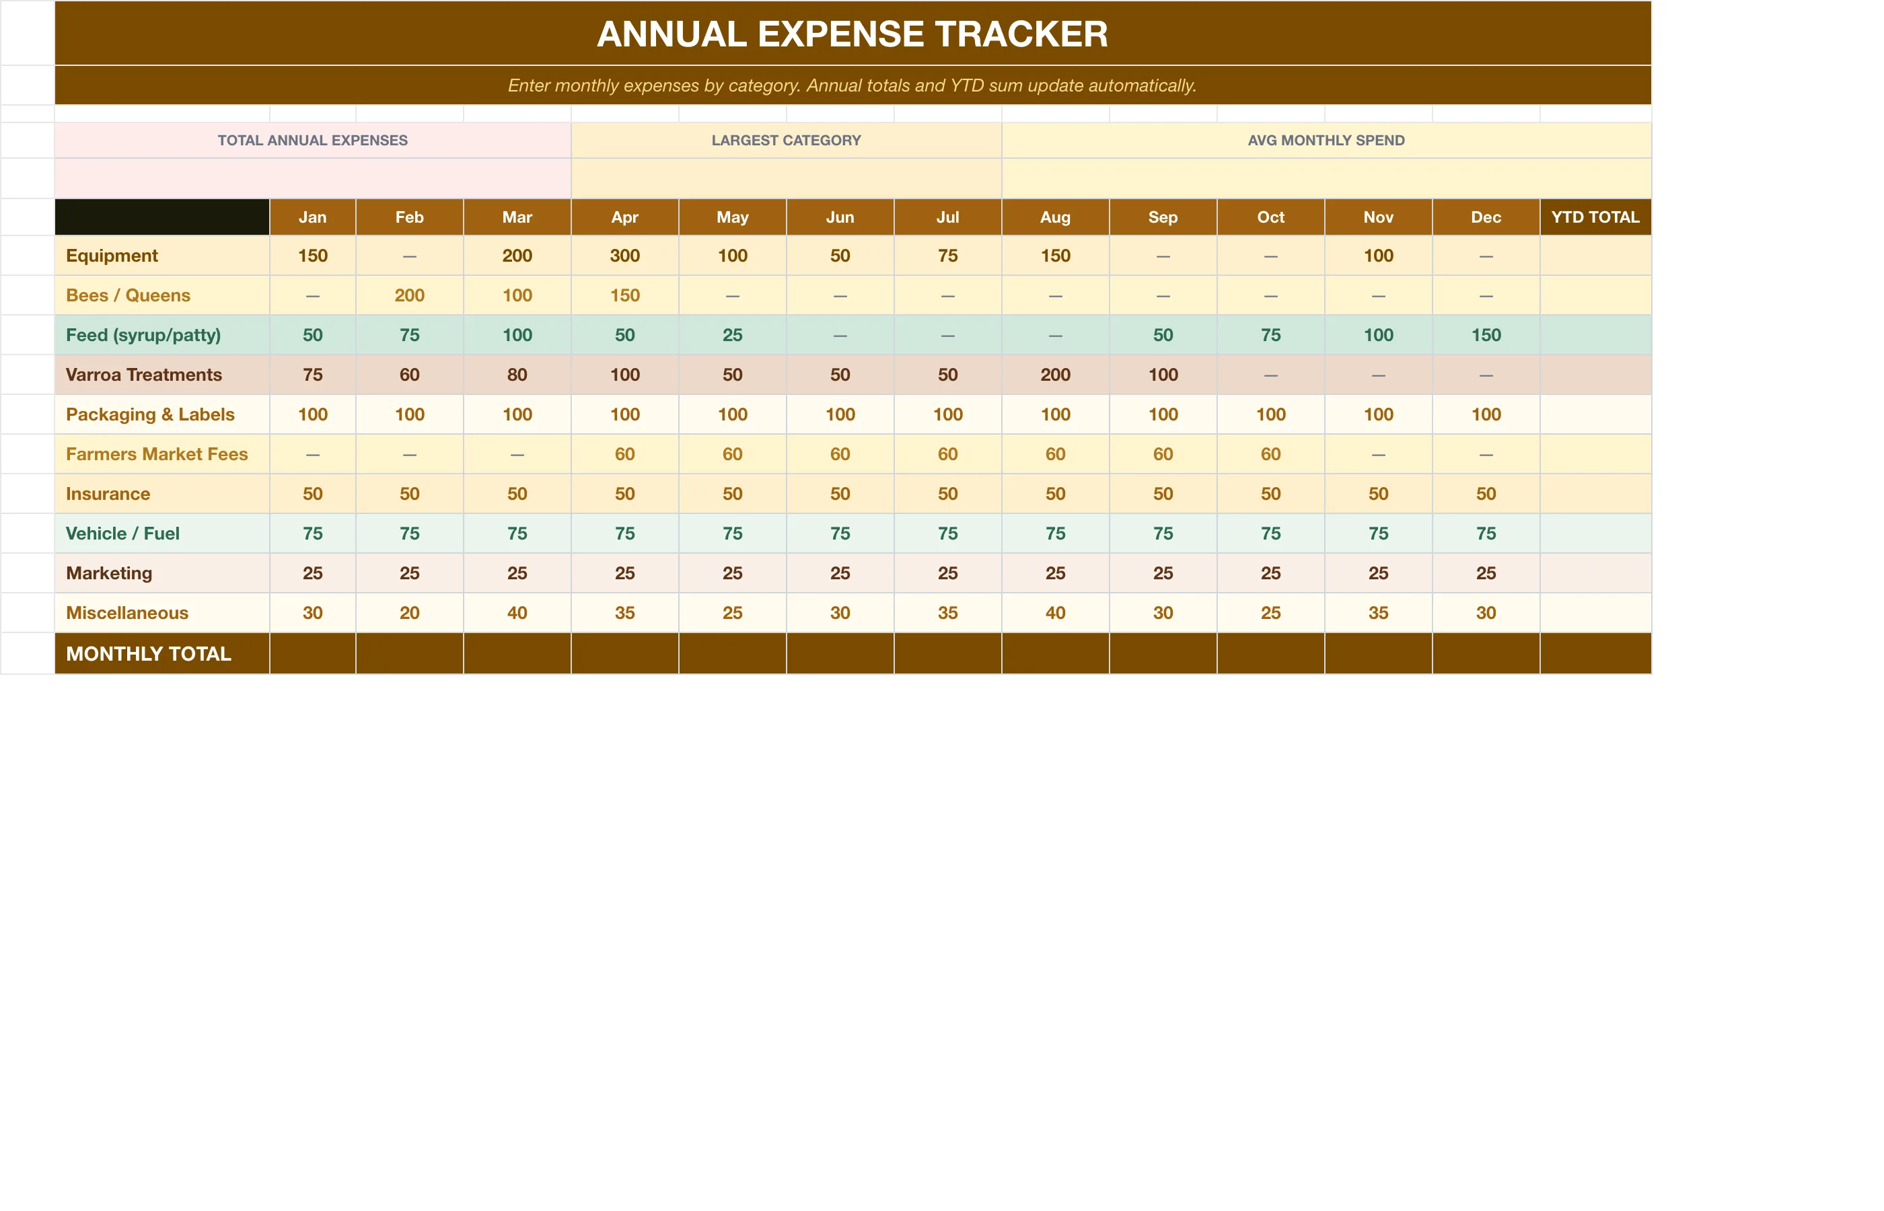The image size is (1884, 1211).
Task: Select the Apr column header
Action: 624,217
